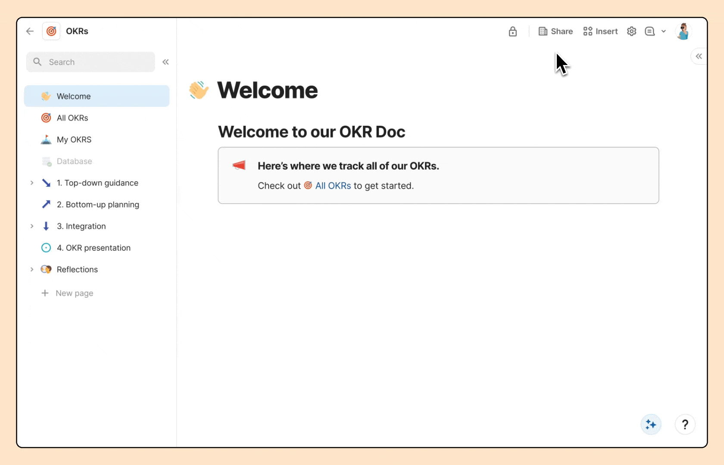Click the search magnifier icon

point(37,62)
